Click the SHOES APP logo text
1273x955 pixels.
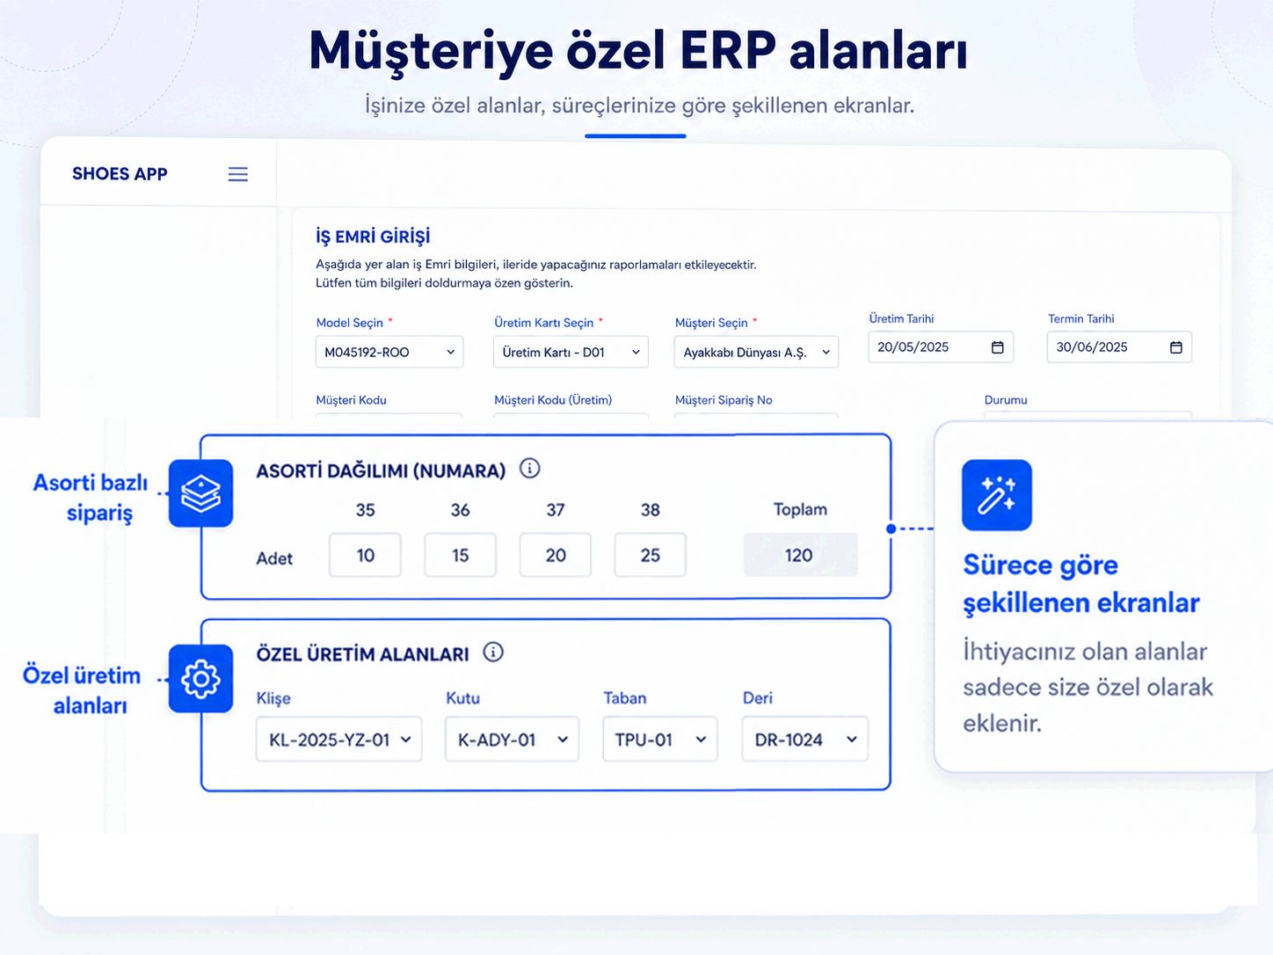click(120, 174)
